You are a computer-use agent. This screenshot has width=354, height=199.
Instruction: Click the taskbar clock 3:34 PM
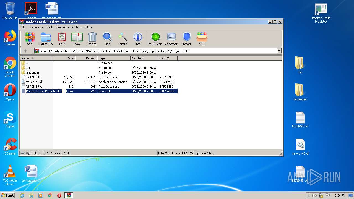click(340, 195)
